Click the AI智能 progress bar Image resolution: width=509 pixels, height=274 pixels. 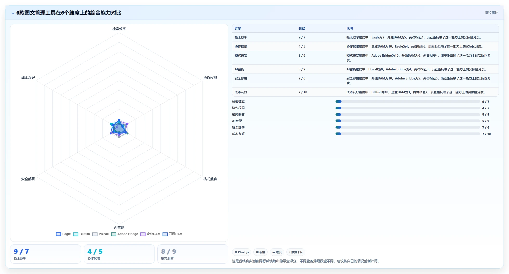pyautogui.click(x=408, y=121)
